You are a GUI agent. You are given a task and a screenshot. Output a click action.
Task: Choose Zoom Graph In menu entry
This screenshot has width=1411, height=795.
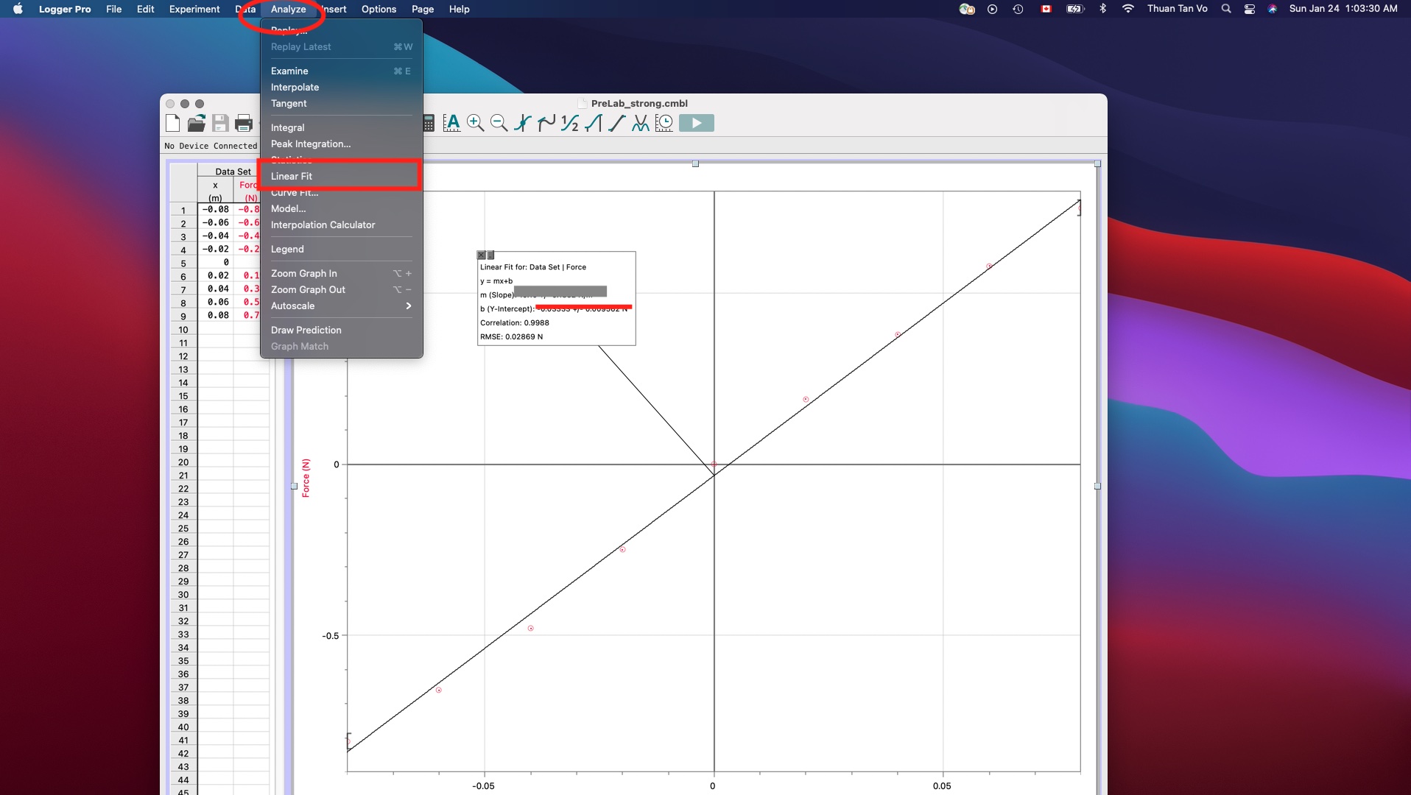(x=341, y=273)
